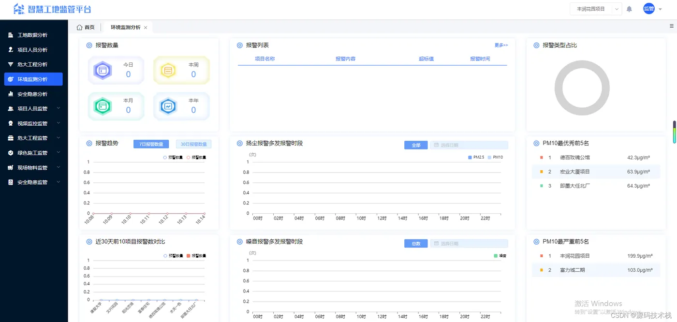Screen dimensions: 677x322
Task: Toggle the PM10 legend in dust chart
Action: (x=495, y=158)
